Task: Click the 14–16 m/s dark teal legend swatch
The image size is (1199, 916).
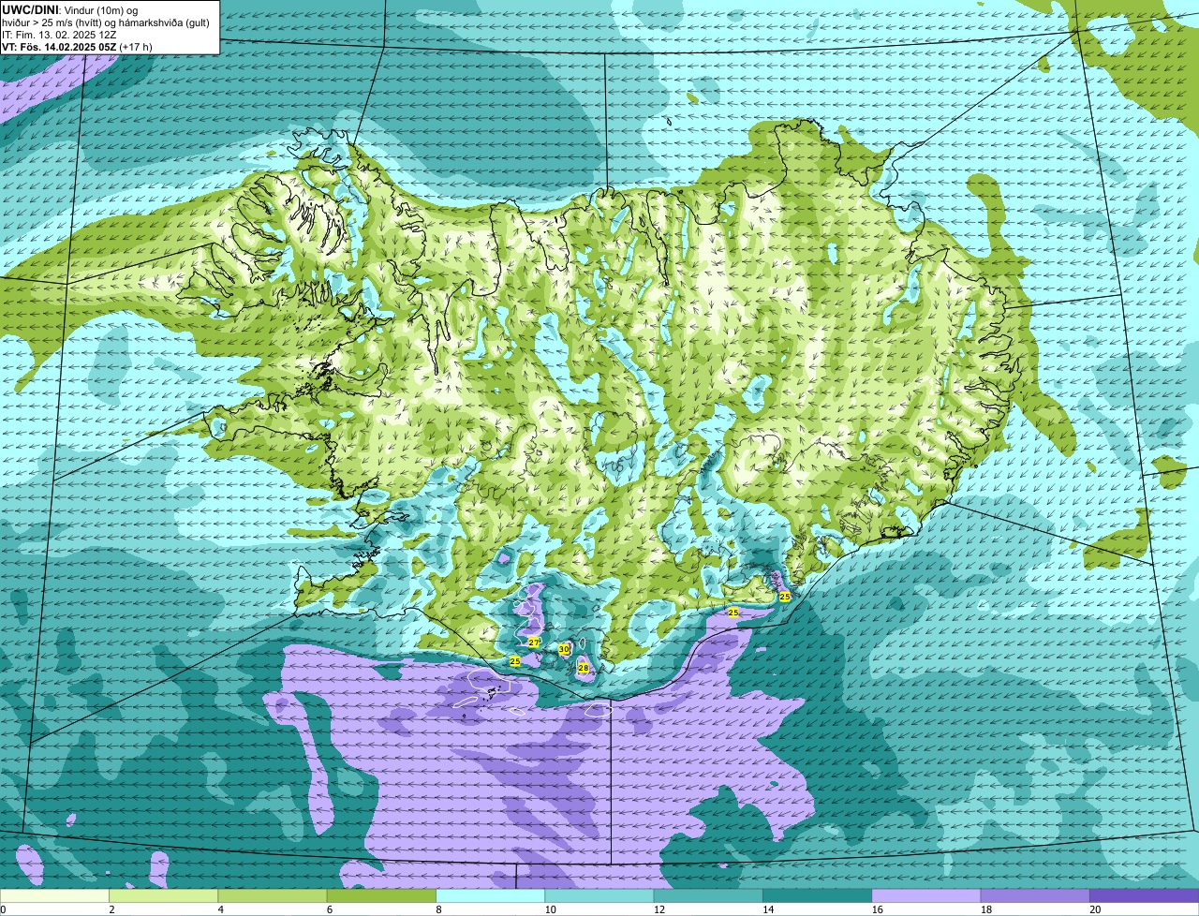Action: click(x=817, y=895)
